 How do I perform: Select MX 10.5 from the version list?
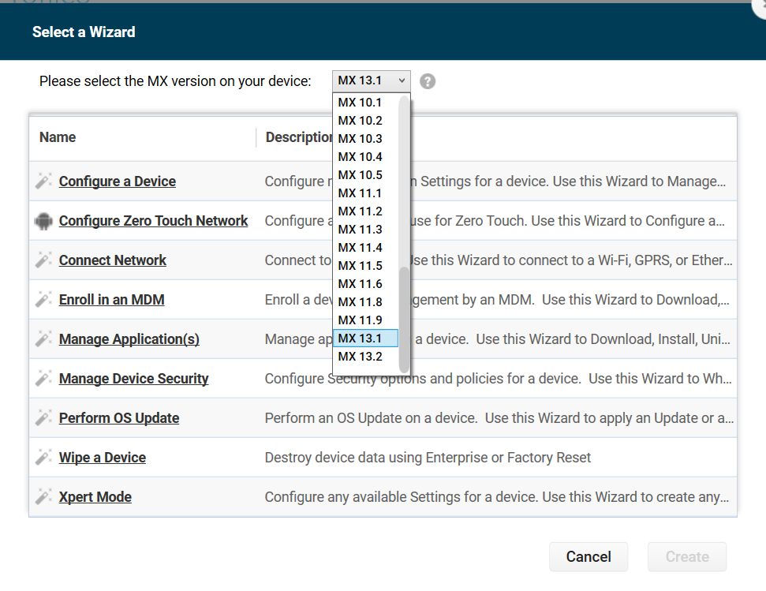[x=361, y=174]
